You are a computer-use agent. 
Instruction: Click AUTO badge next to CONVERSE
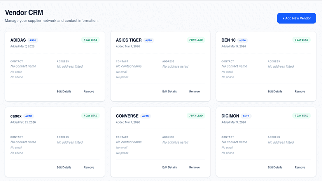[145, 116]
